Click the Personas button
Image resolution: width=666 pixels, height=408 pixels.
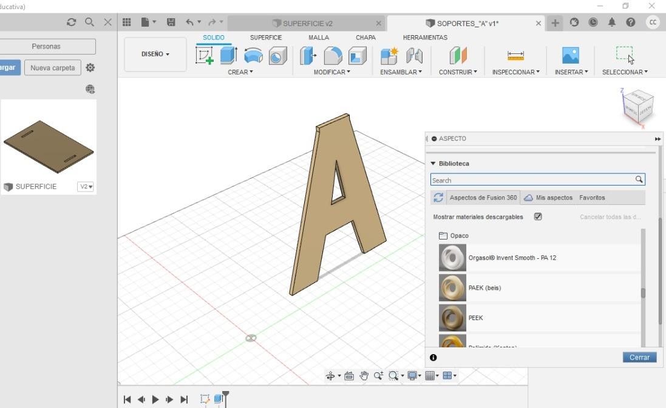point(46,47)
